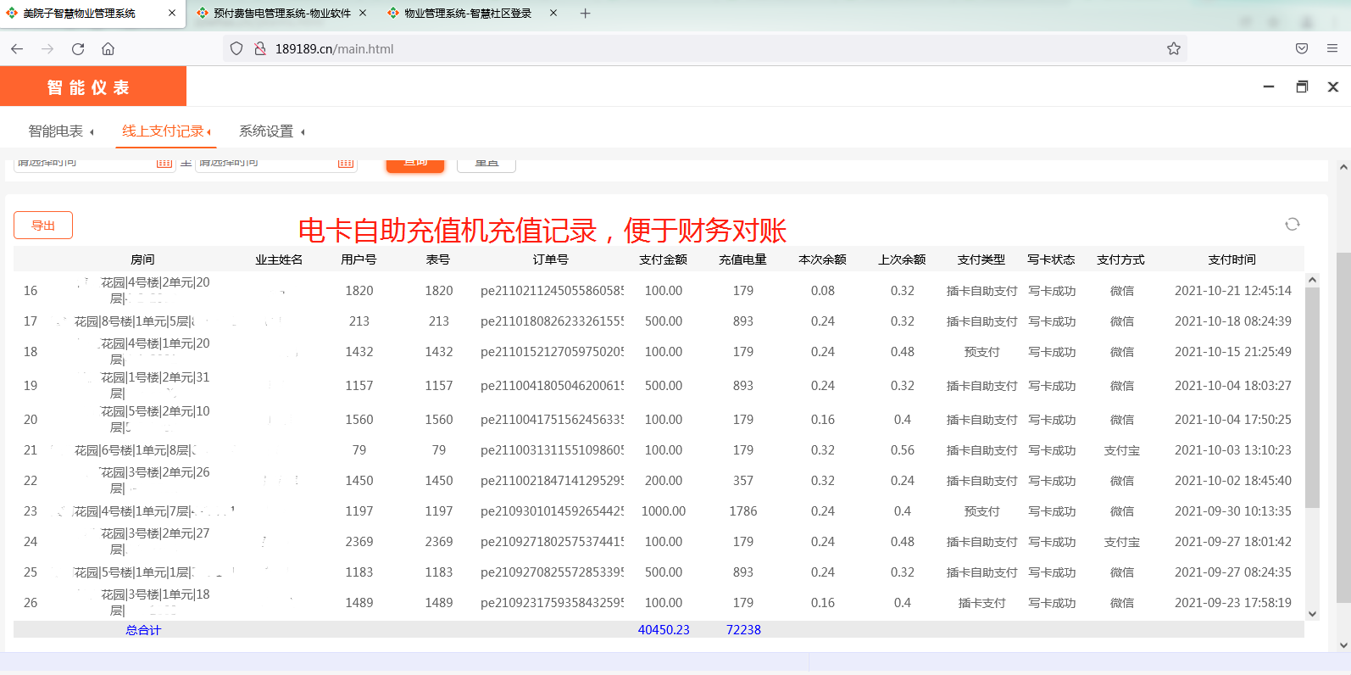This screenshot has height=675, width=1351.
Task: Click the 房间 column header
Action: pyautogui.click(x=142, y=259)
